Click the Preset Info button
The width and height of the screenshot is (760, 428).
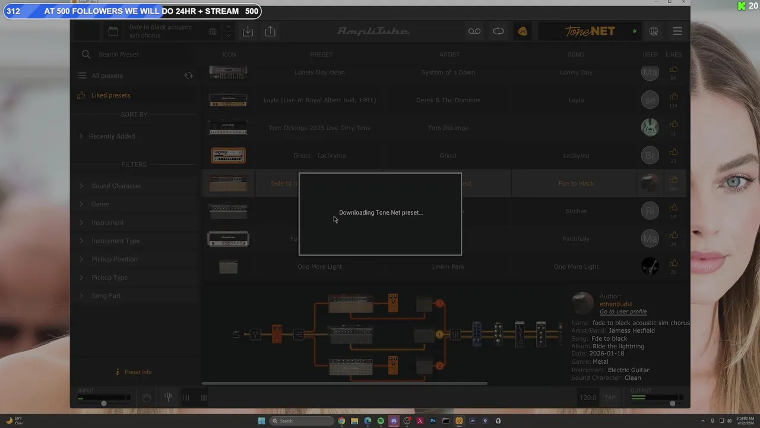[134, 372]
